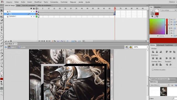The width and height of the screenshot is (177, 100).
Task: Open the Janela menu
Action: 80,2
